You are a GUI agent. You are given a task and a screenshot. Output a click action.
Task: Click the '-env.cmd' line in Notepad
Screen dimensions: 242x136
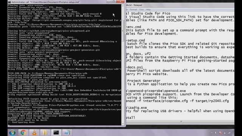pos(133,27)
